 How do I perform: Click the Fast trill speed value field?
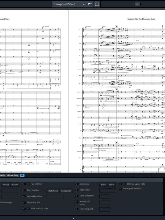pyautogui.click(x=105, y=209)
